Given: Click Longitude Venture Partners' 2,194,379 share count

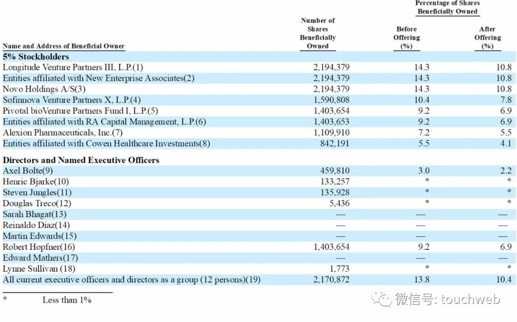Looking at the screenshot, I should point(331,67).
